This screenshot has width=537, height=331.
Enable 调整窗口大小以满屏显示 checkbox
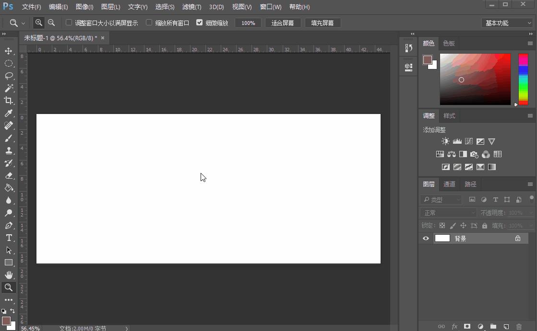click(69, 23)
